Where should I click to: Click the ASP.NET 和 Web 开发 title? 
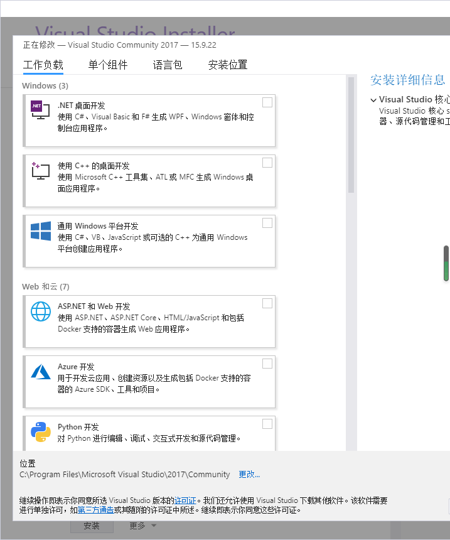(94, 306)
